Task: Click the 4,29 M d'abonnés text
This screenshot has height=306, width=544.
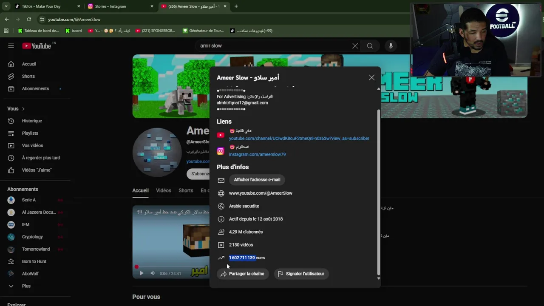Action: 246,232
